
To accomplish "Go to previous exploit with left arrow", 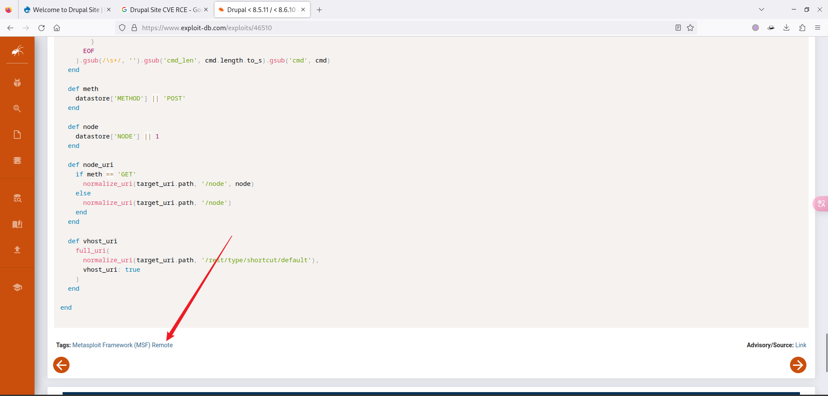I will (61, 365).
